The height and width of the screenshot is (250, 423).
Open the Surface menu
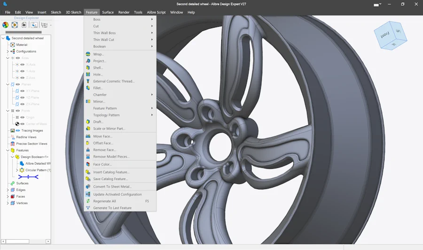click(108, 12)
